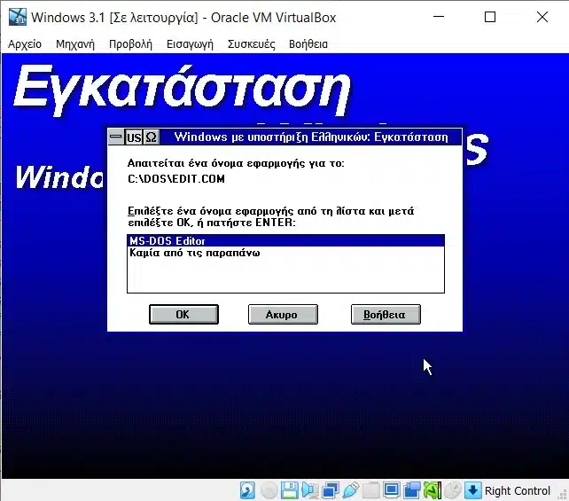Click the VirtualBox Windows 3.1 title icon

click(x=18, y=17)
